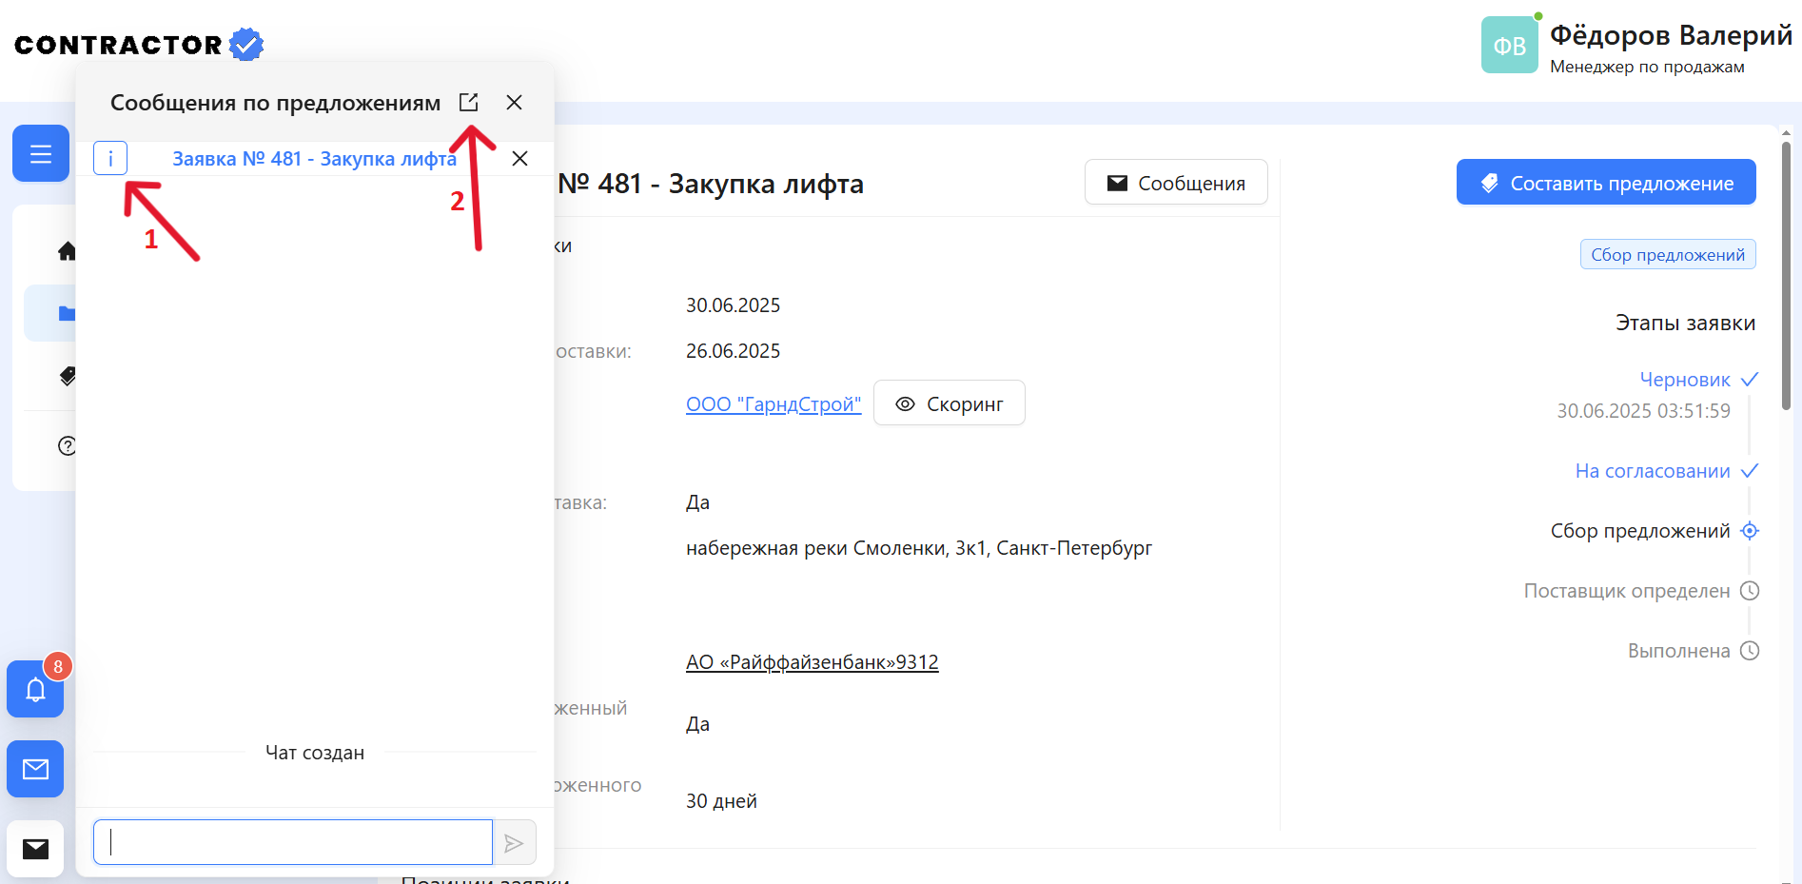The width and height of the screenshot is (1802, 884).
Task: Close the 'Сообщения по предложениям' panel
Action: [514, 102]
